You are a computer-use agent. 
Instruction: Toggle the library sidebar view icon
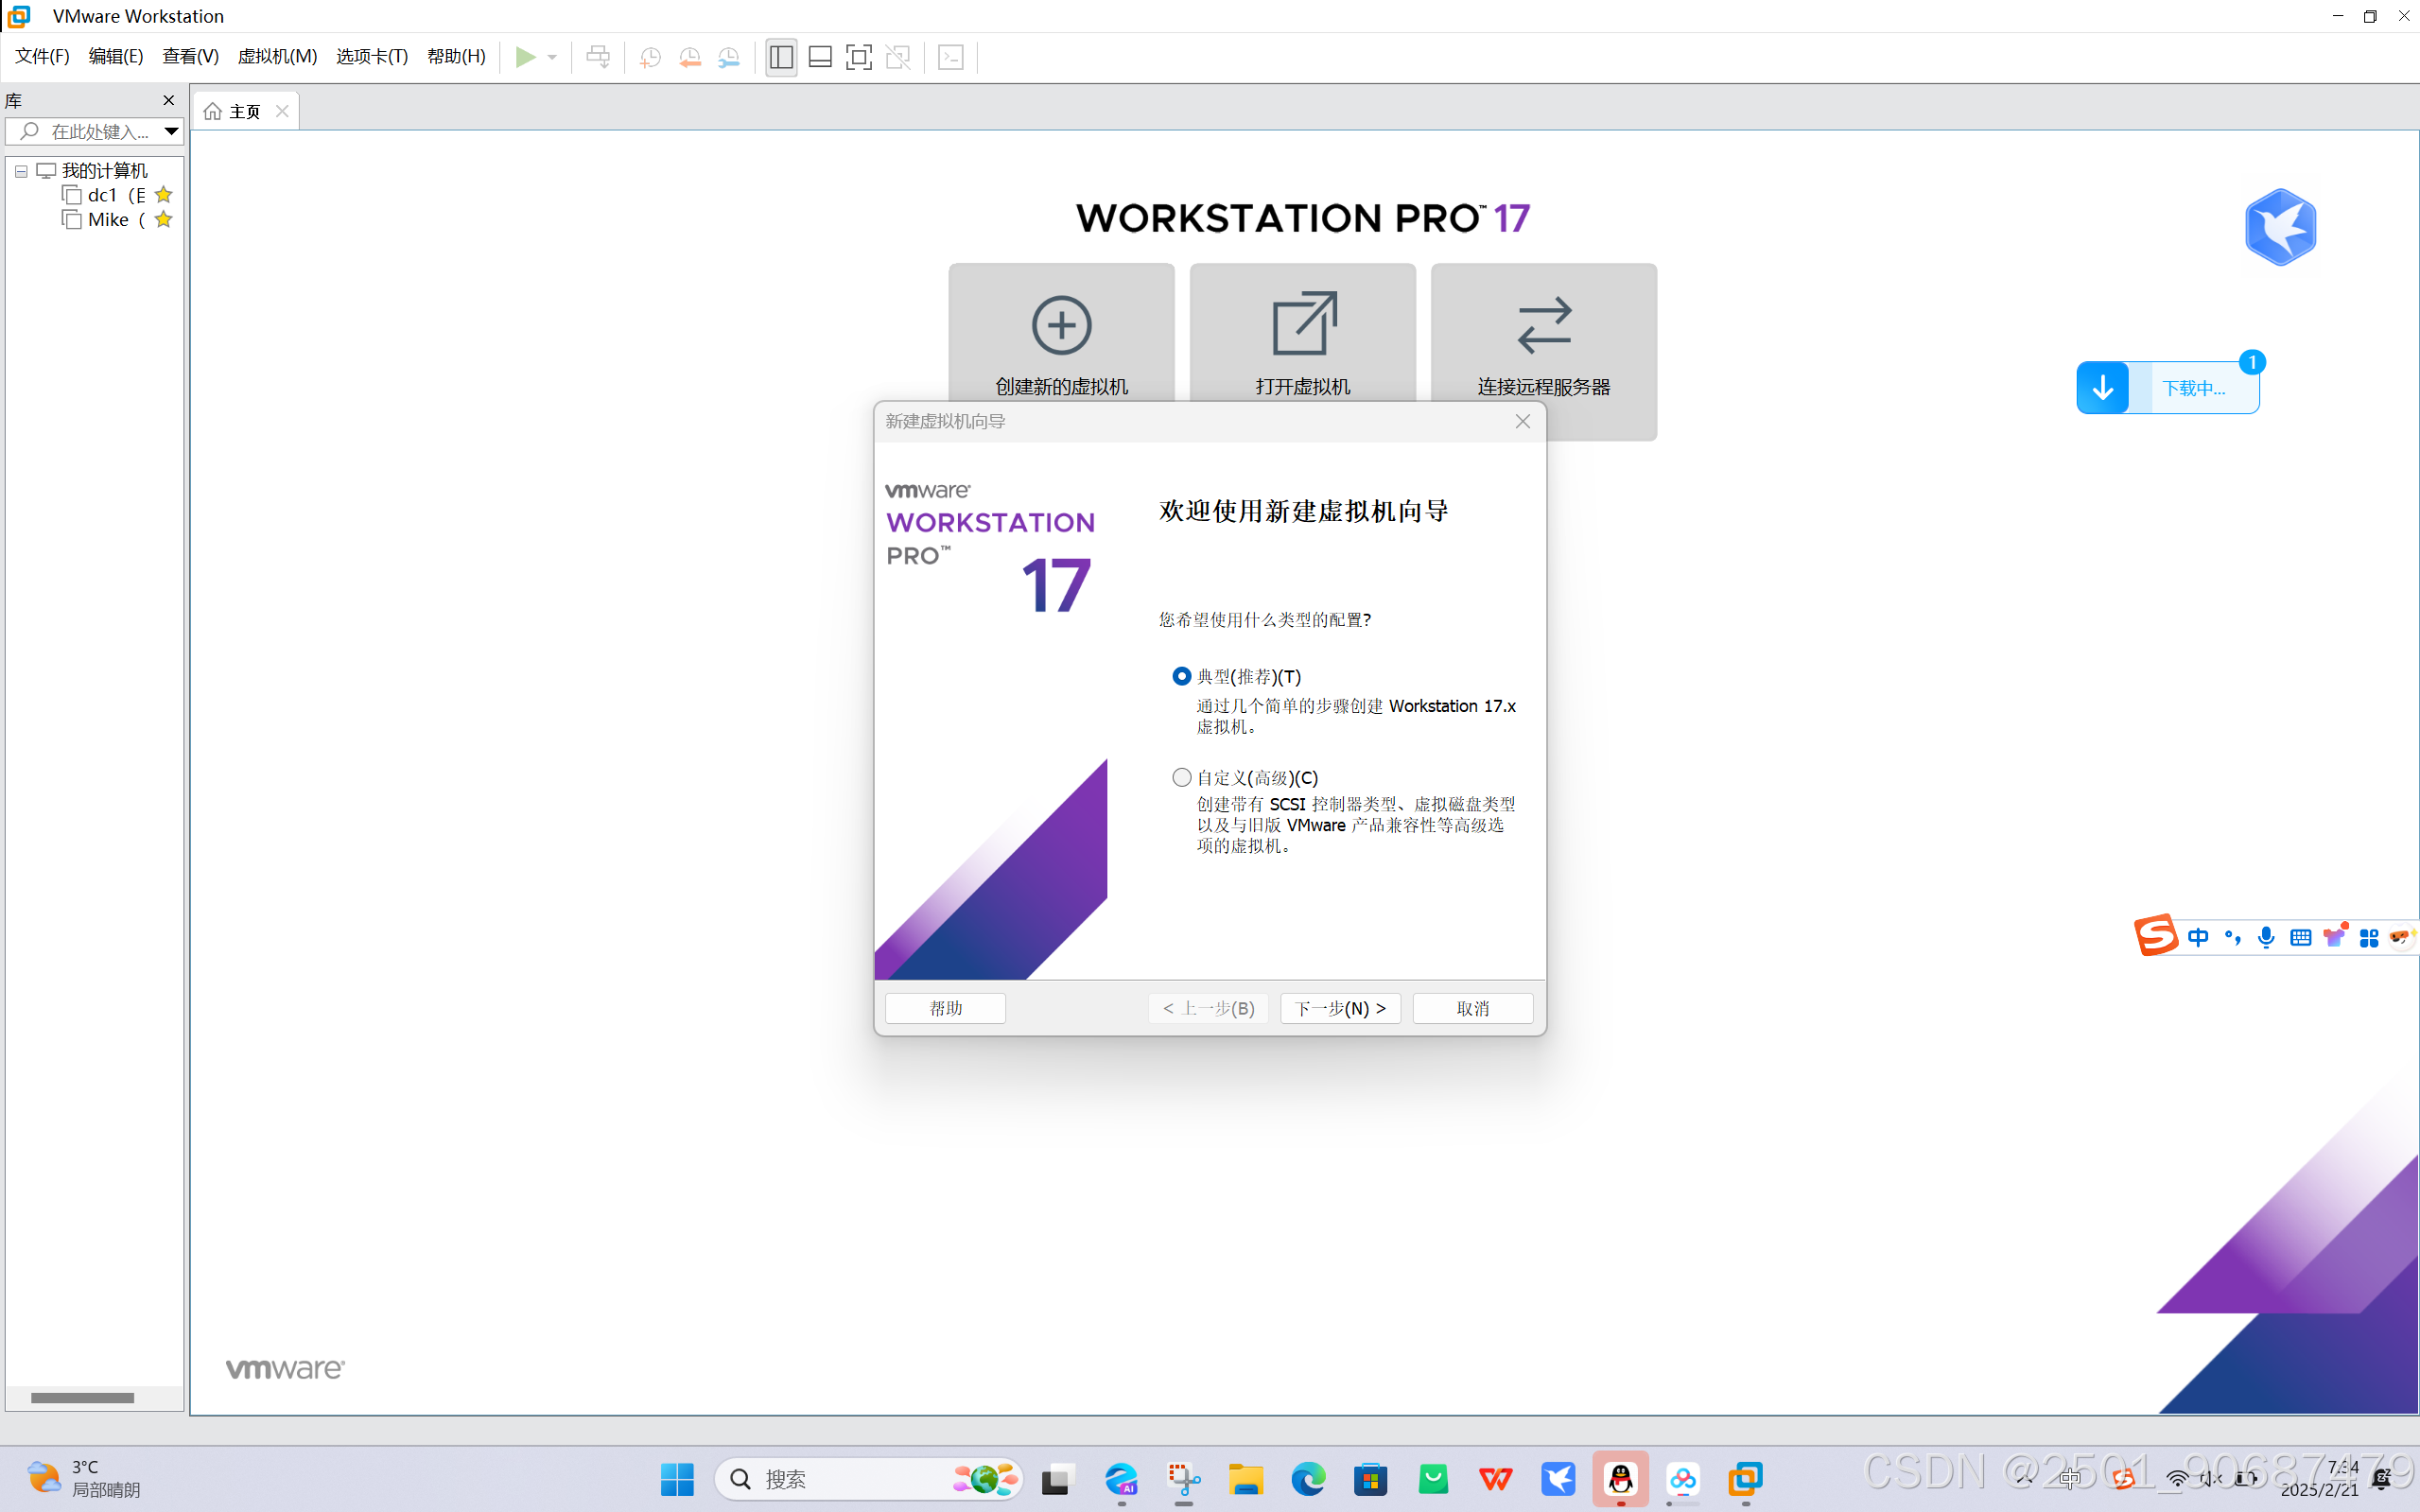point(781,57)
